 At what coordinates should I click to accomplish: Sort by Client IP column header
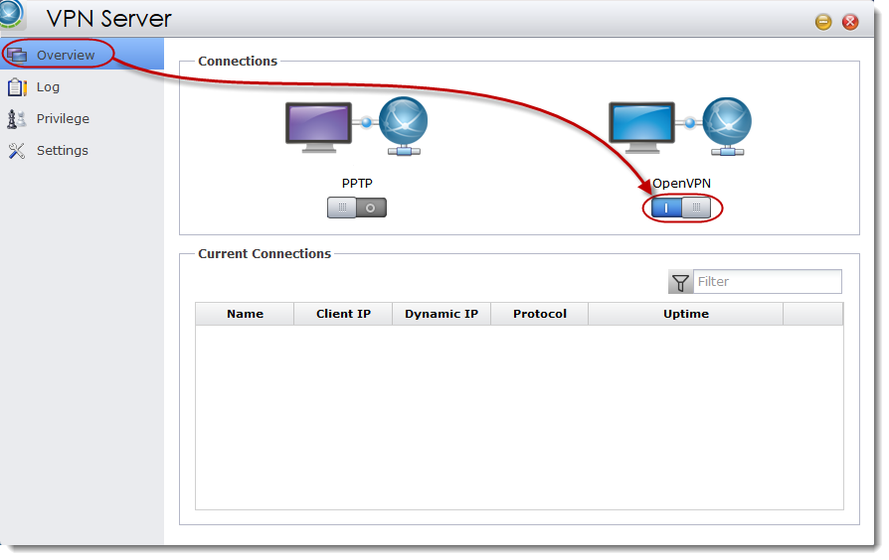[x=343, y=314]
